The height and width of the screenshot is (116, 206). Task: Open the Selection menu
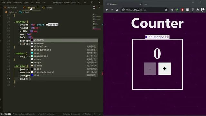[x=17, y=2]
